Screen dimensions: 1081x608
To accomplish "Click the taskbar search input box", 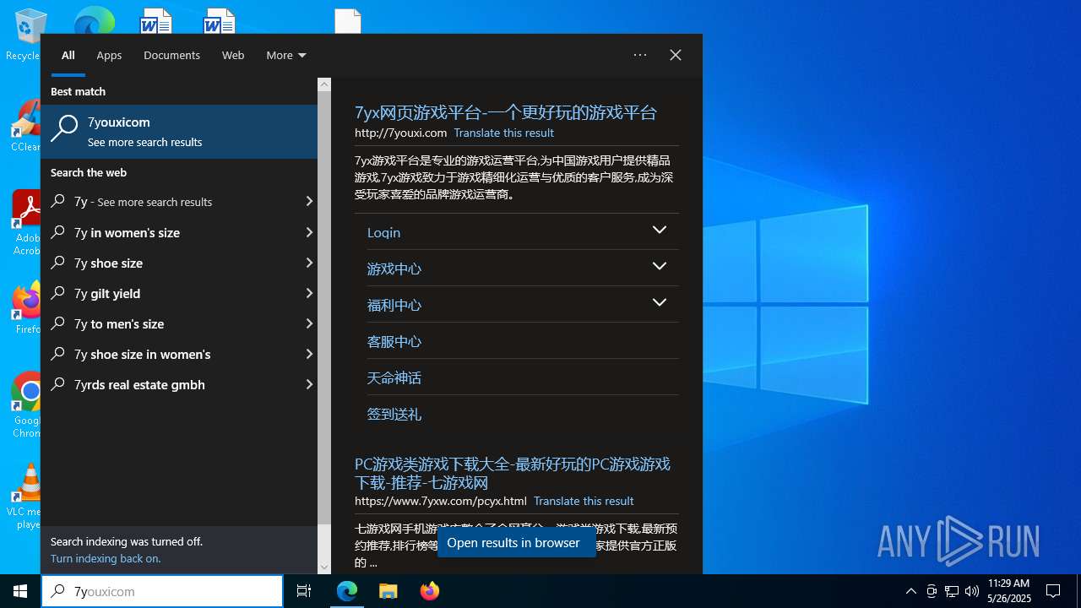I will (x=162, y=591).
